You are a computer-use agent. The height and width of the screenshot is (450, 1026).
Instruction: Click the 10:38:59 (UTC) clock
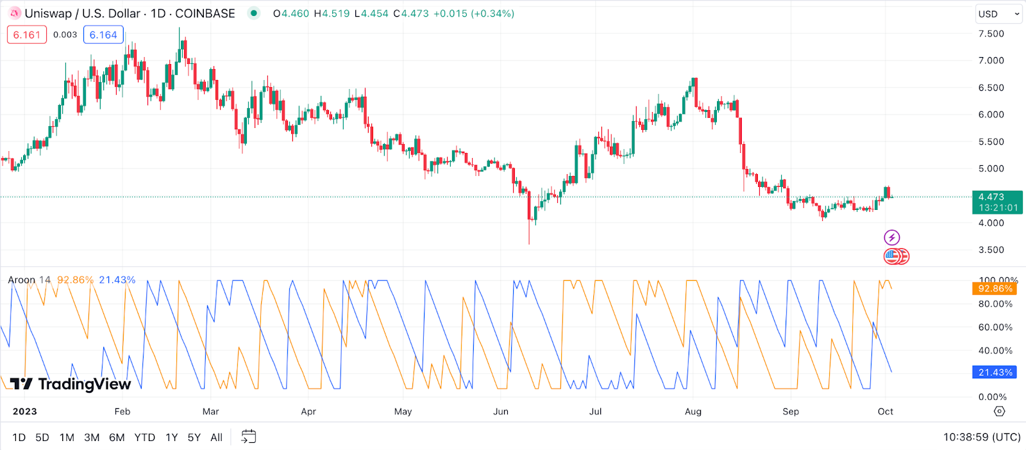[982, 437]
